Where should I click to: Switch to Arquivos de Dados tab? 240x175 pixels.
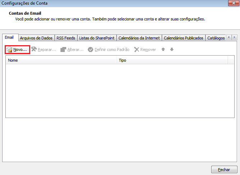click(36, 38)
